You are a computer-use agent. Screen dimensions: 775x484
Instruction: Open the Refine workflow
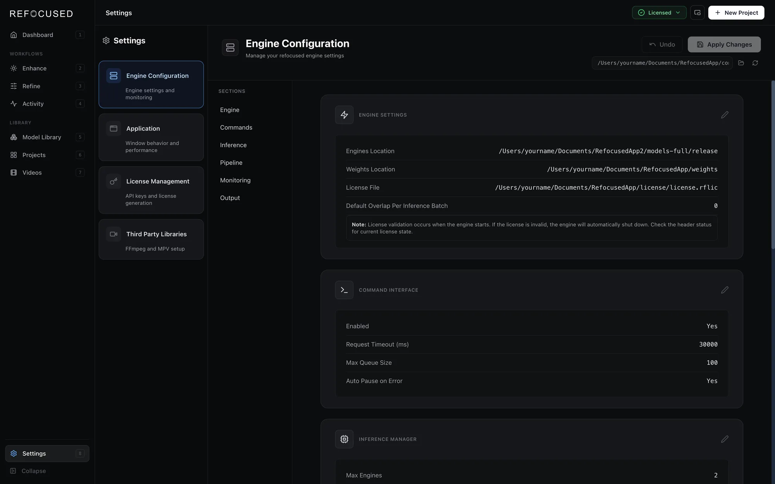(x=47, y=86)
